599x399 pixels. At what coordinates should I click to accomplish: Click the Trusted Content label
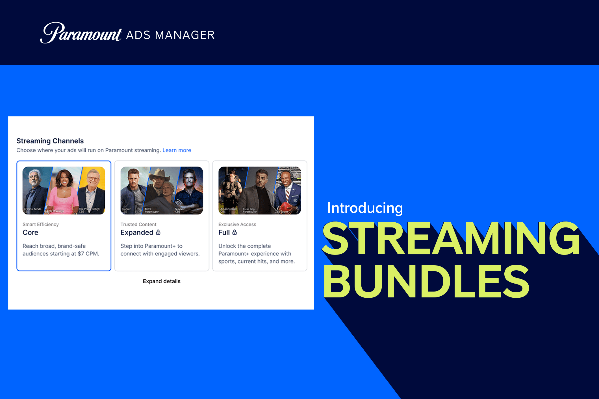(x=138, y=224)
